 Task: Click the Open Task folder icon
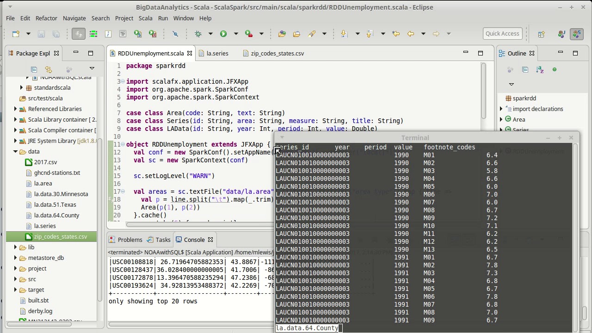point(296,34)
